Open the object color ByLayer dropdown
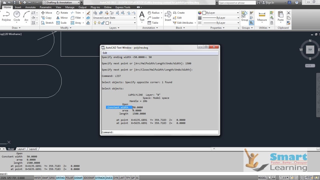 click(220, 13)
